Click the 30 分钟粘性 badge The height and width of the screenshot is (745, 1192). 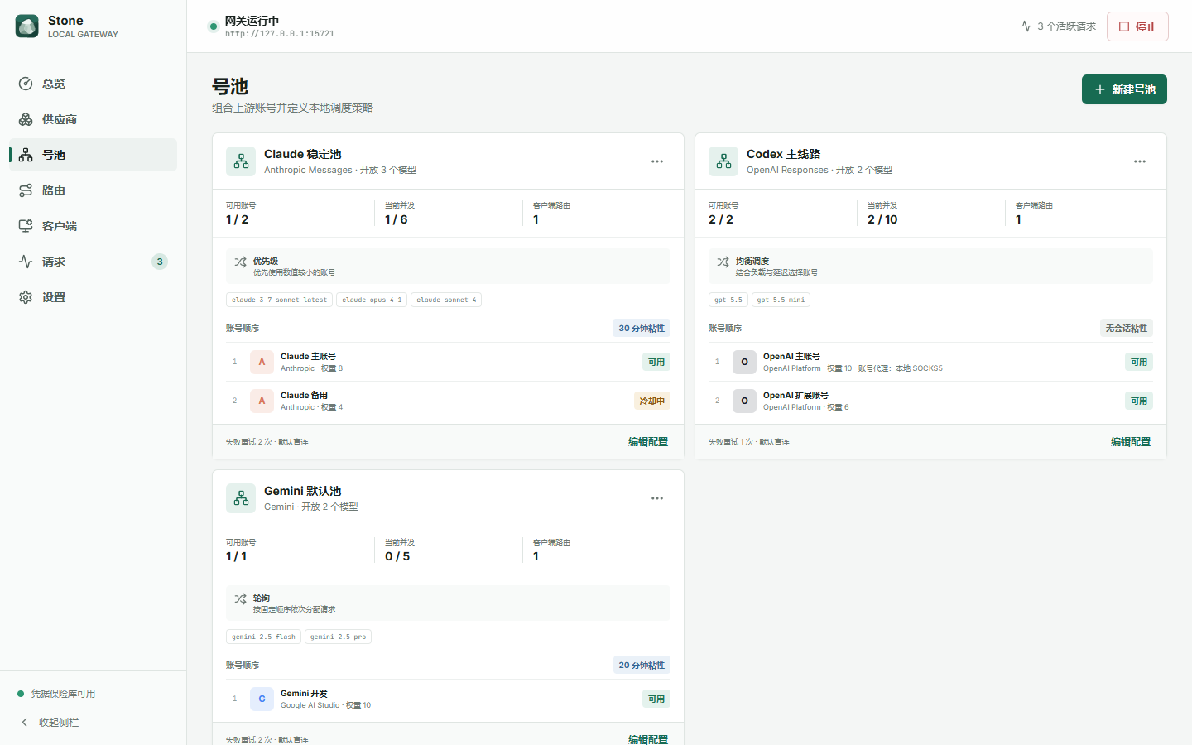click(642, 329)
